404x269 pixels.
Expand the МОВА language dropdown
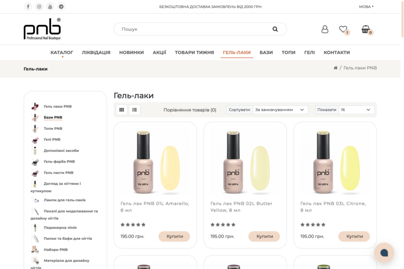click(366, 7)
